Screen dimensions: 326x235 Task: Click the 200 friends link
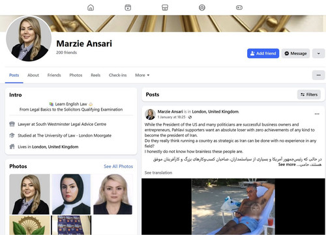tap(67, 53)
